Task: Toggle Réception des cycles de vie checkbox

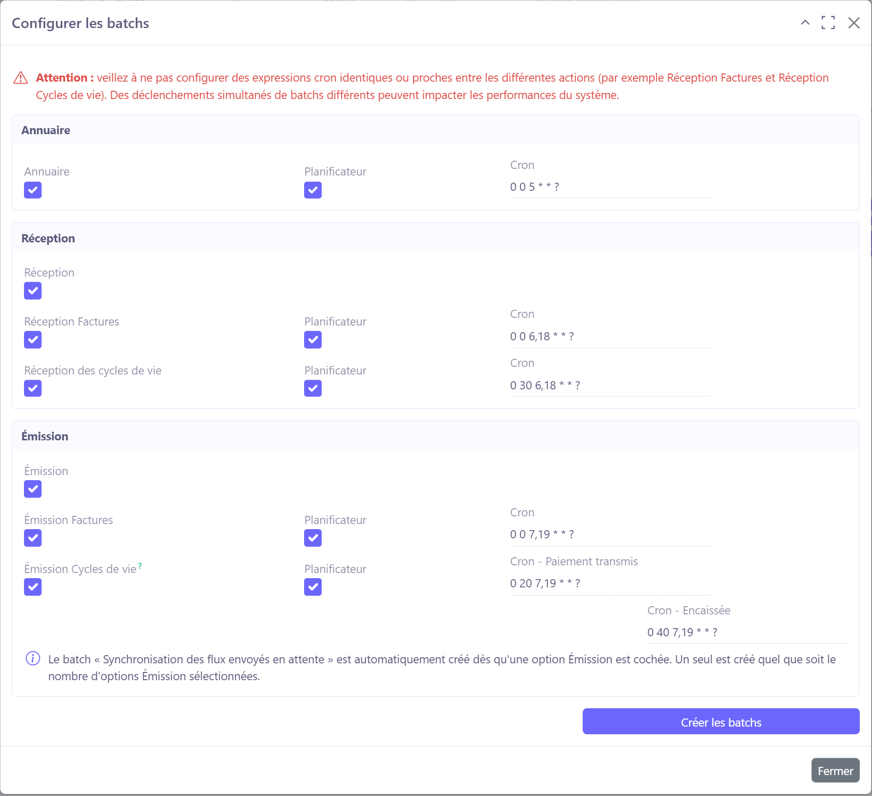Action: point(33,388)
